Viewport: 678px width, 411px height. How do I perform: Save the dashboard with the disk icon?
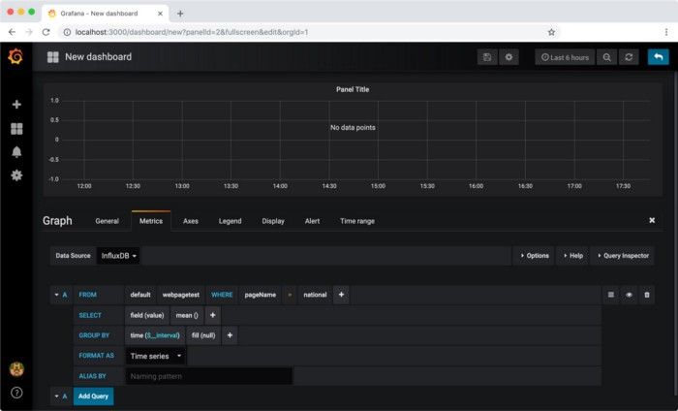(x=487, y=57)
